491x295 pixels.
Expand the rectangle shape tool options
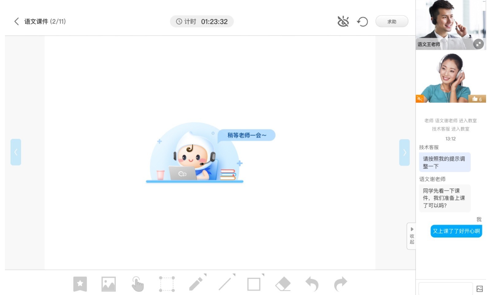(x=263, y=275)
